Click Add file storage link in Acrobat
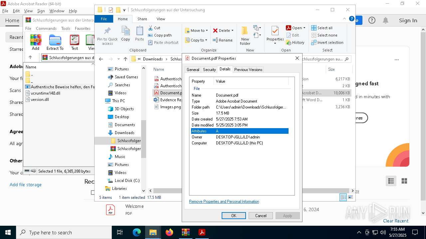The image size is (426, 239). (x=26, y=185)
